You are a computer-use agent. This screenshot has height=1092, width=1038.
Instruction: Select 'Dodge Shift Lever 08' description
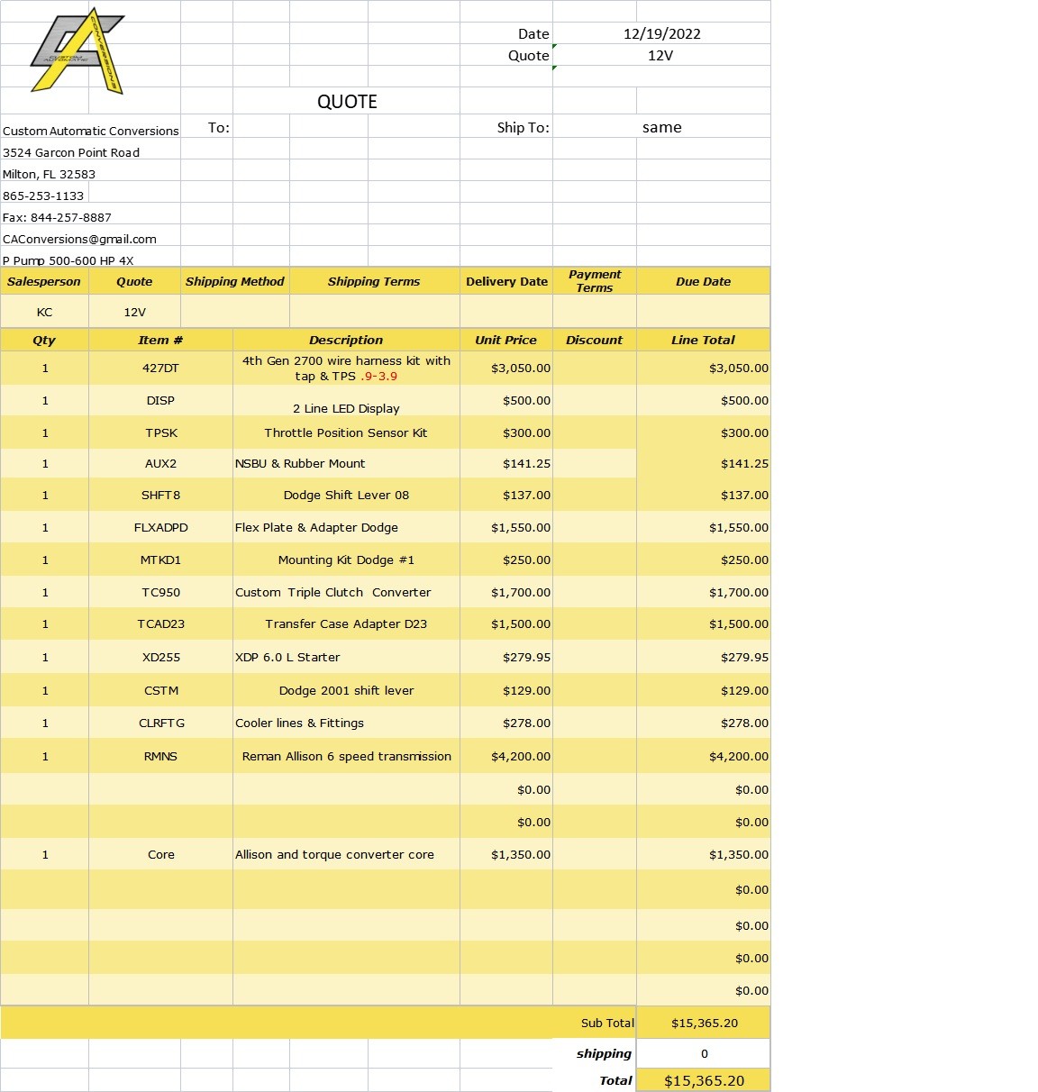click(346, 495)
